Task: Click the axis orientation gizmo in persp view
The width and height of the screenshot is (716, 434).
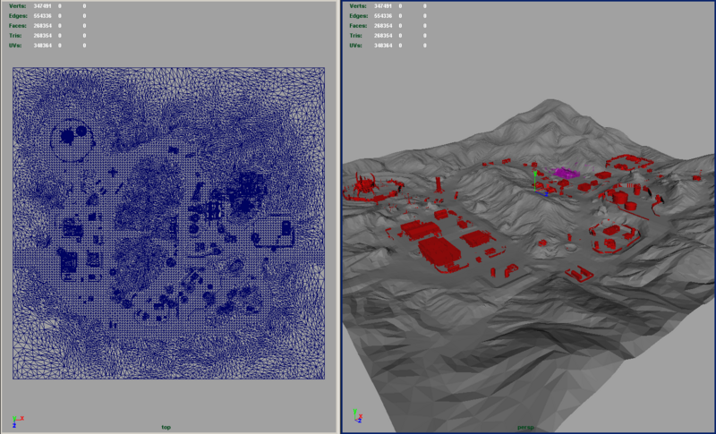Action: 358,415
